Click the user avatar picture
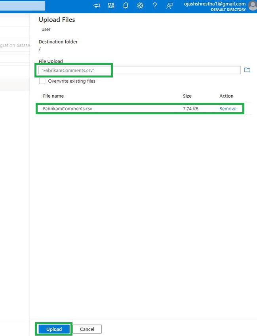257x336 pixels. point(252,6)
